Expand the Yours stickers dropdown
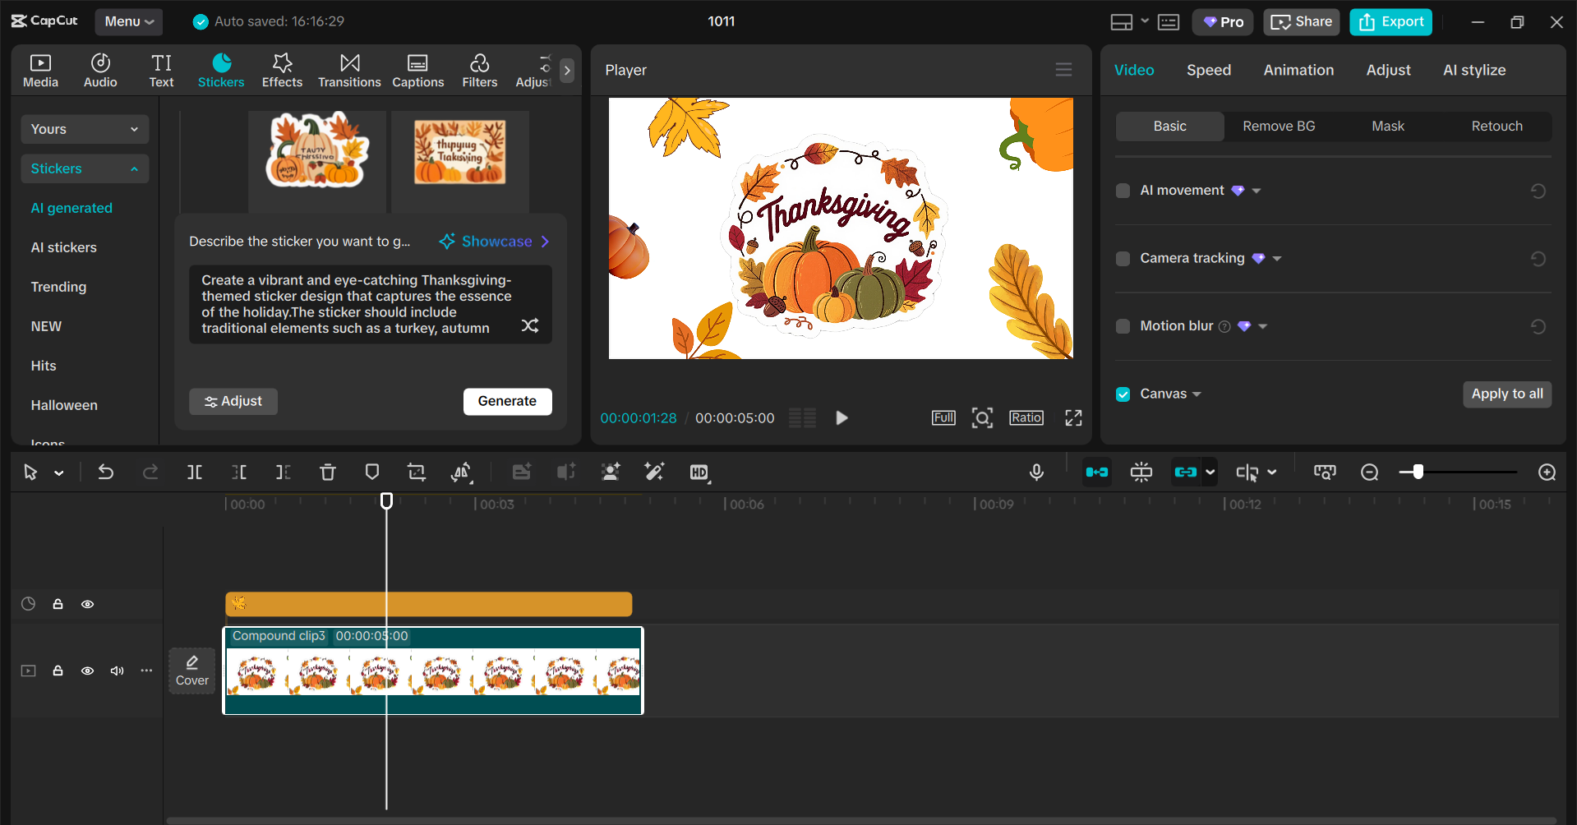 point(134,129)
